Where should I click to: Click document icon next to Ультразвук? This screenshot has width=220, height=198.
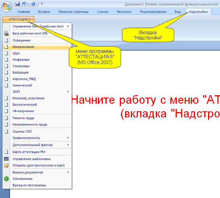coord(6,66)
